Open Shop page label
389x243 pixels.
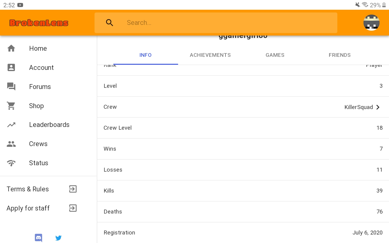click(36, 106)
